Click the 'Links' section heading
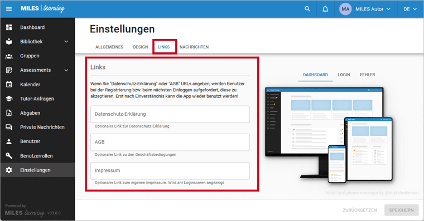 point(98,67)
